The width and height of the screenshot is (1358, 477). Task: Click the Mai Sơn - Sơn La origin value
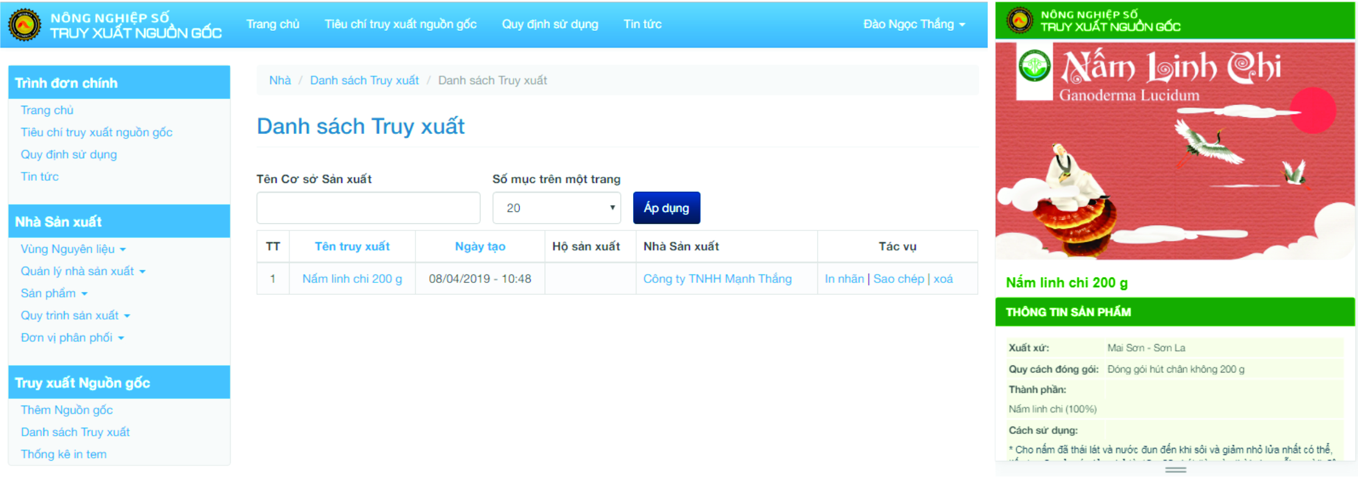click(1146, 348)
